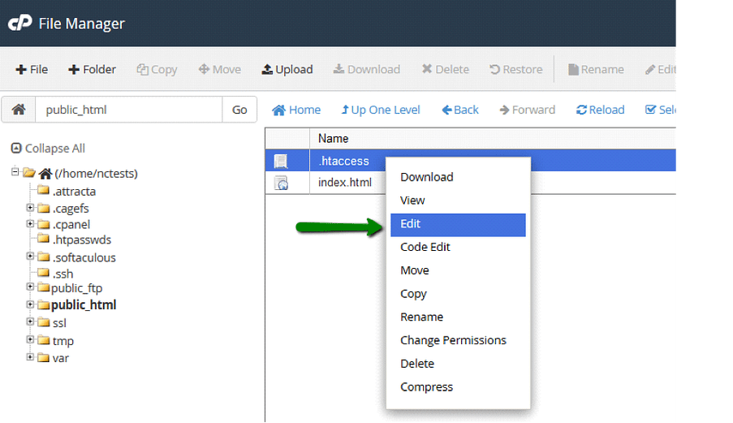
Task: Create a new folder with +Folder
Action: tap(92, 70)
